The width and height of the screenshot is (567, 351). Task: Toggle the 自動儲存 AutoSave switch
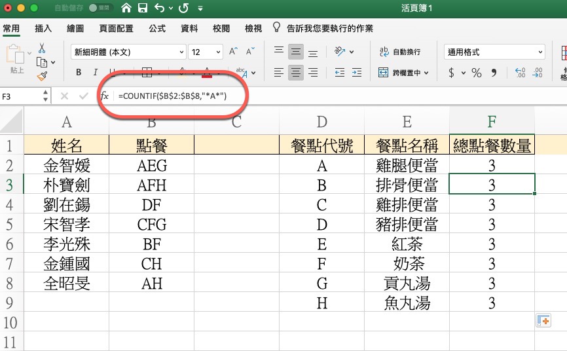pos(100,9)
